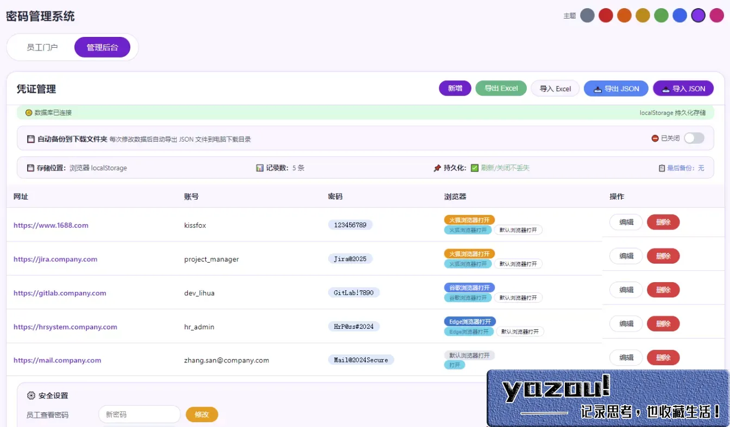Choose the pink theme swatch

pyautogui.click(x=716, y=15)
